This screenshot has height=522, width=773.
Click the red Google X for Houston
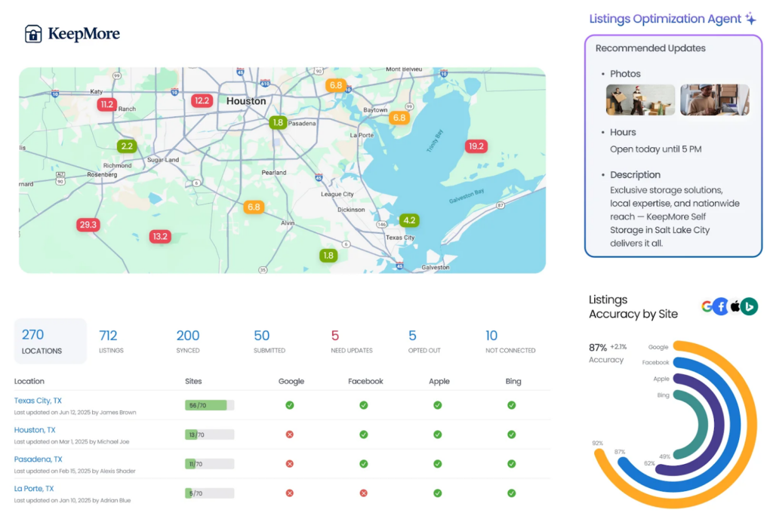point(291,434)
